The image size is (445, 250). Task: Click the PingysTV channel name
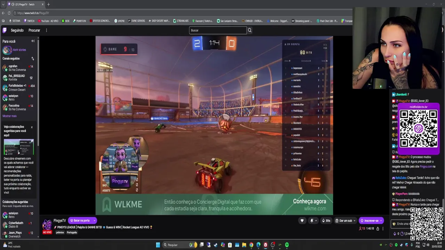click(59, 220)
